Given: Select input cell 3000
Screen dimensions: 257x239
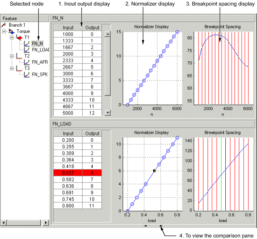Looking at the screenshot, I should tap(68, 73).
